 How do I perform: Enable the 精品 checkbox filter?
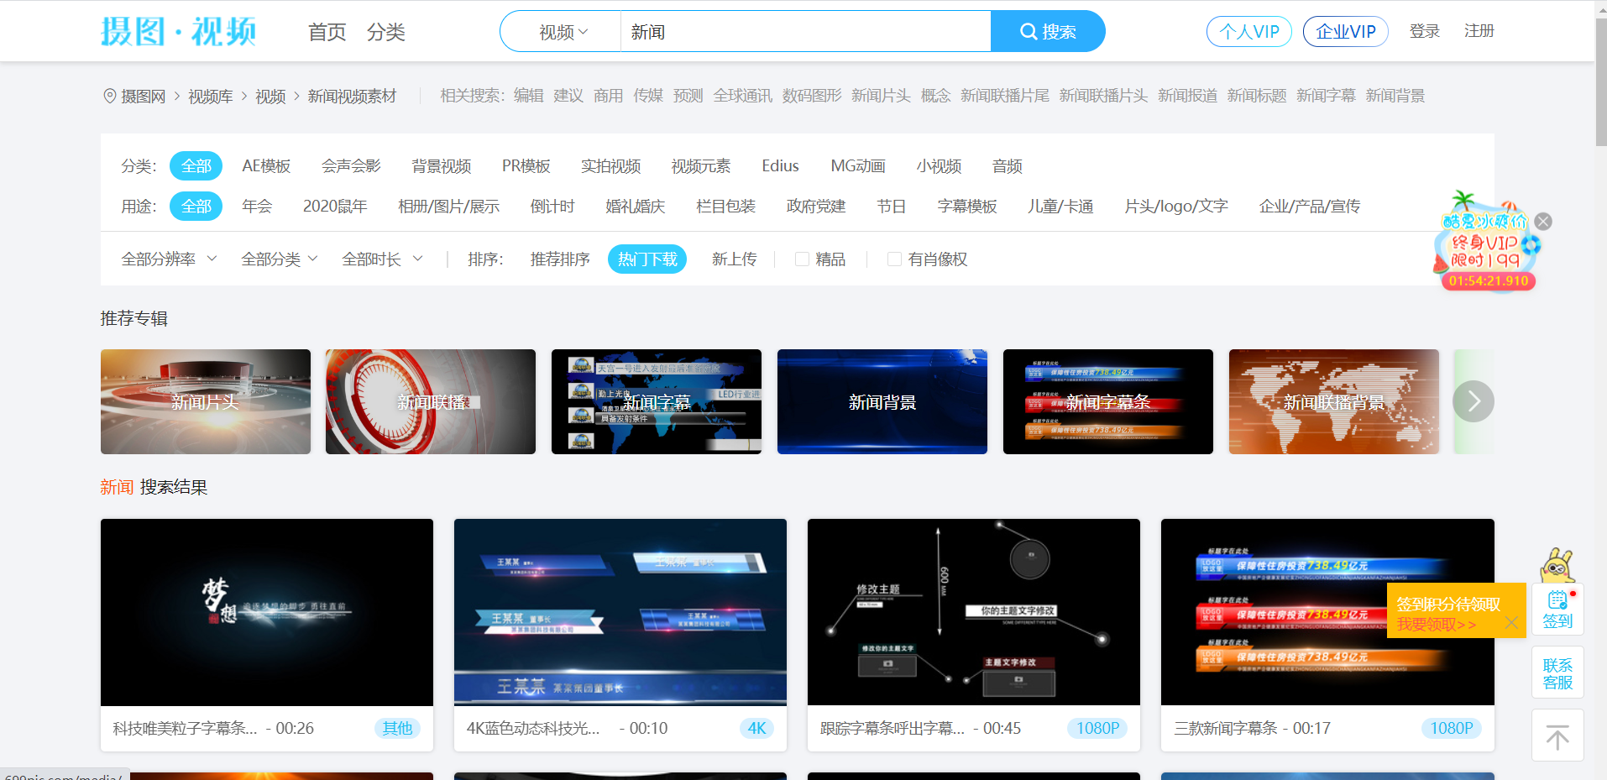click(802, 259)
